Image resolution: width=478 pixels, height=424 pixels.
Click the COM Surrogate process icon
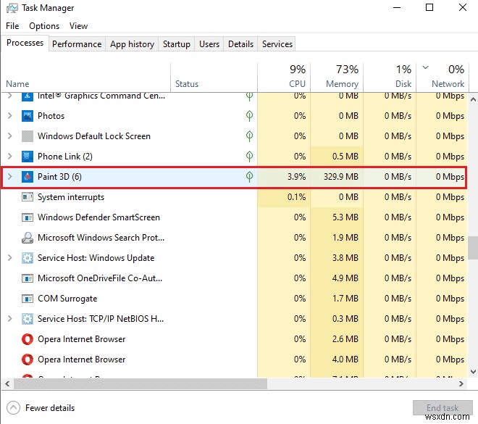(x=28, y=299)
